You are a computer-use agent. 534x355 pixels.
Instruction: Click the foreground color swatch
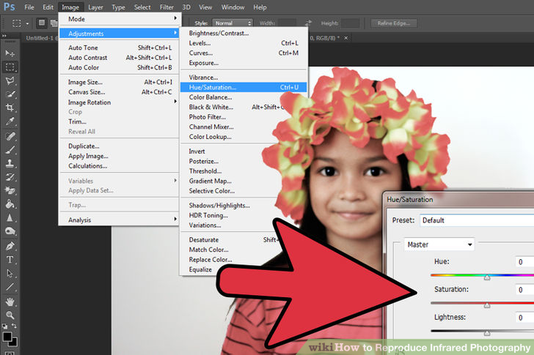point(7,336)
